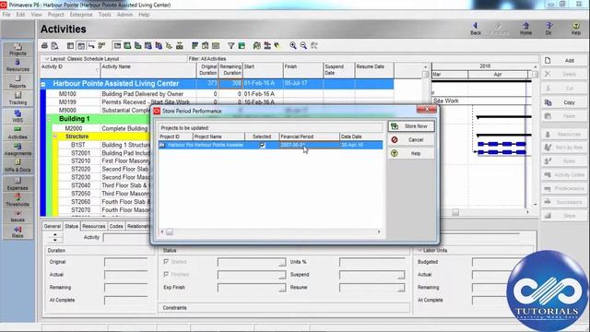Image resolution: width=590 pixels, height=332 pixels.
Task: Click the details stepper up arrow
Action: tap(55, 235)
